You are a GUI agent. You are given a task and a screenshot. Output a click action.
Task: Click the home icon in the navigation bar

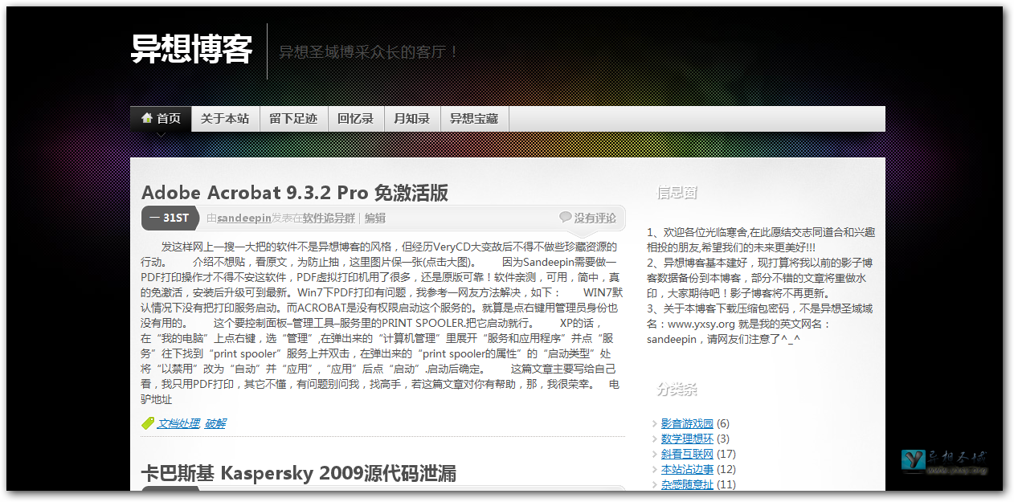click(x=147, y=118)
